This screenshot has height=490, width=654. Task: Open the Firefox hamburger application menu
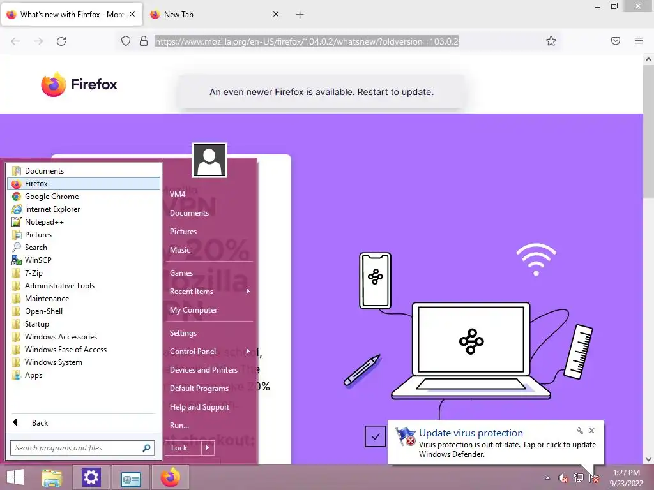639,41
